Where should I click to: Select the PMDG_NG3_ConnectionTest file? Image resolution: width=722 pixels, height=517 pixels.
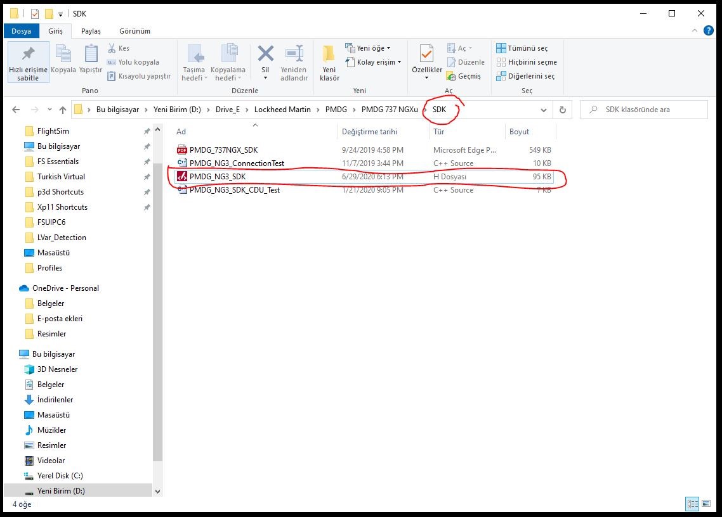(364, 163)
